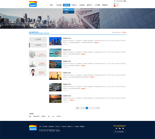Open the WeChat icon beside the header phone number
Viewport: 155px width, 139px height.
point(126,1)
